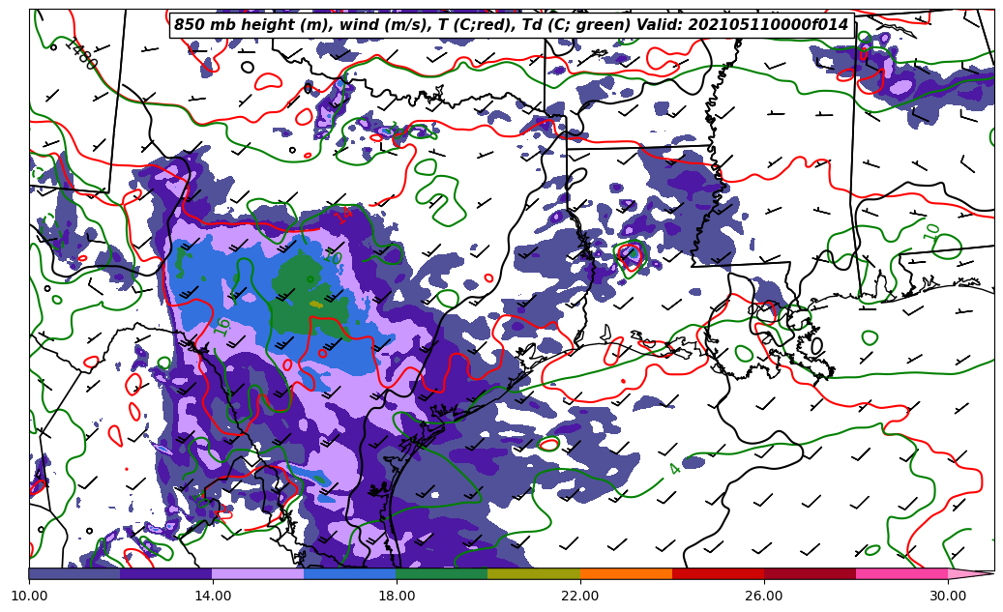Click the blue 16–18 colorbar segment

tap(350, 573)
